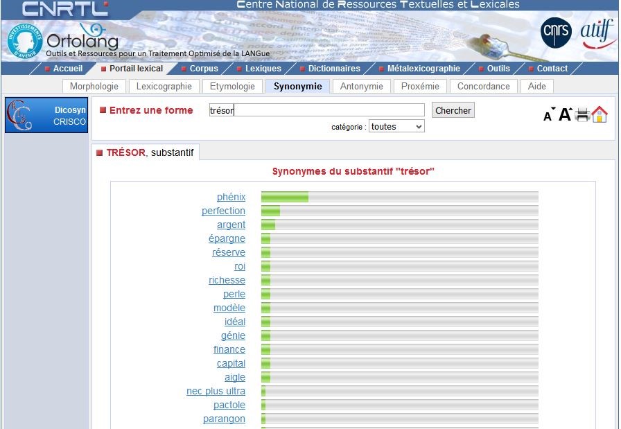
Task: Open the Dictionnaires menu
Action: click(x=333, y=69)
